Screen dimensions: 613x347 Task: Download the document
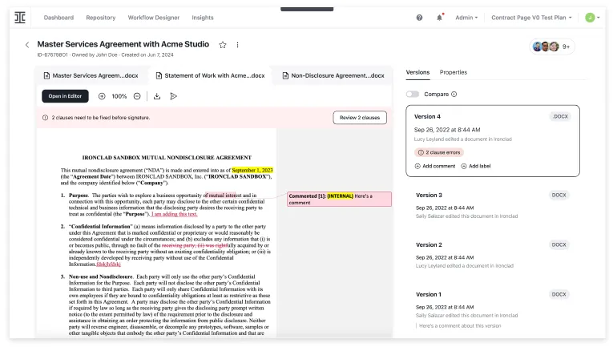[157, 96]
